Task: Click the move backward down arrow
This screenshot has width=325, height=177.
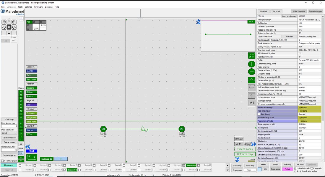Action: (9, 32)
